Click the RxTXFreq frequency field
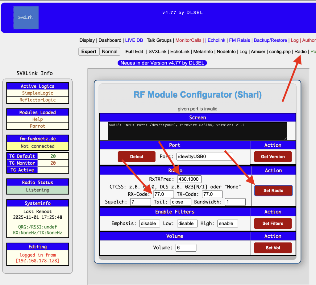 click(189, 179)
